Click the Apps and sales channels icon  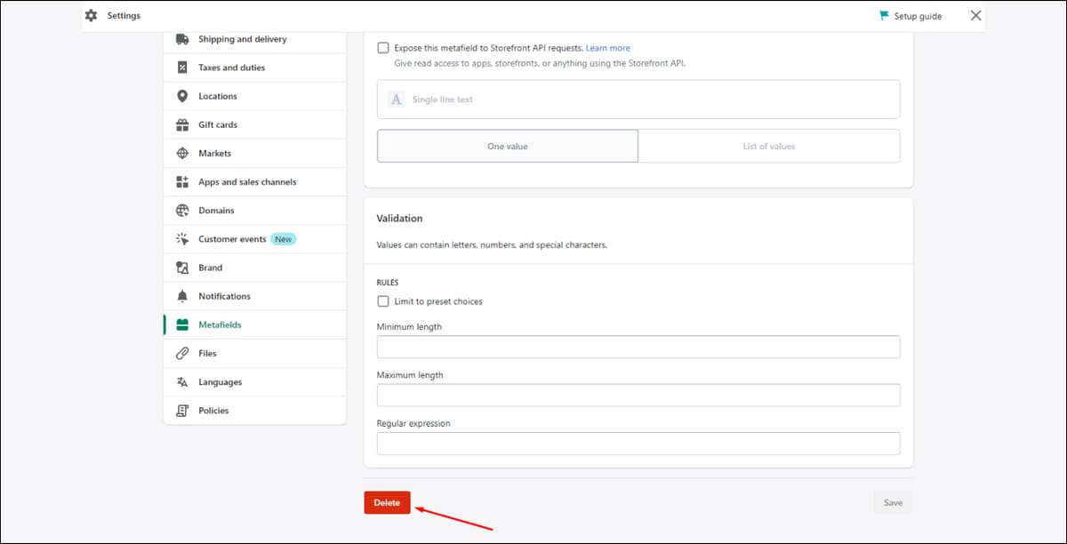tap(182, 181)
